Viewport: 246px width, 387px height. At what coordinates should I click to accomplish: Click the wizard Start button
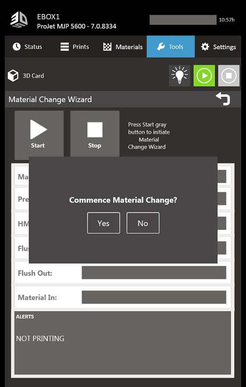tap(39, 135)
